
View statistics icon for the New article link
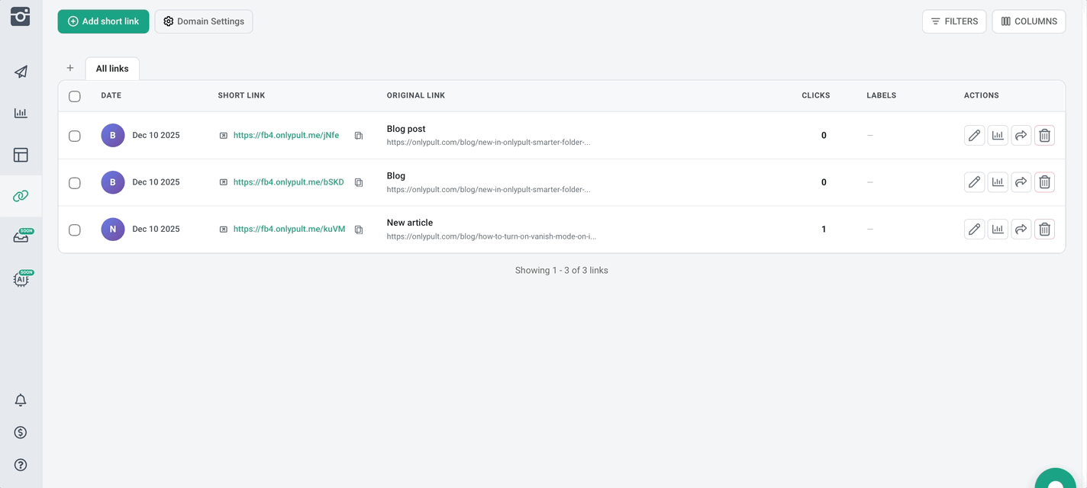pyautogui.click(x=998, y=229)
